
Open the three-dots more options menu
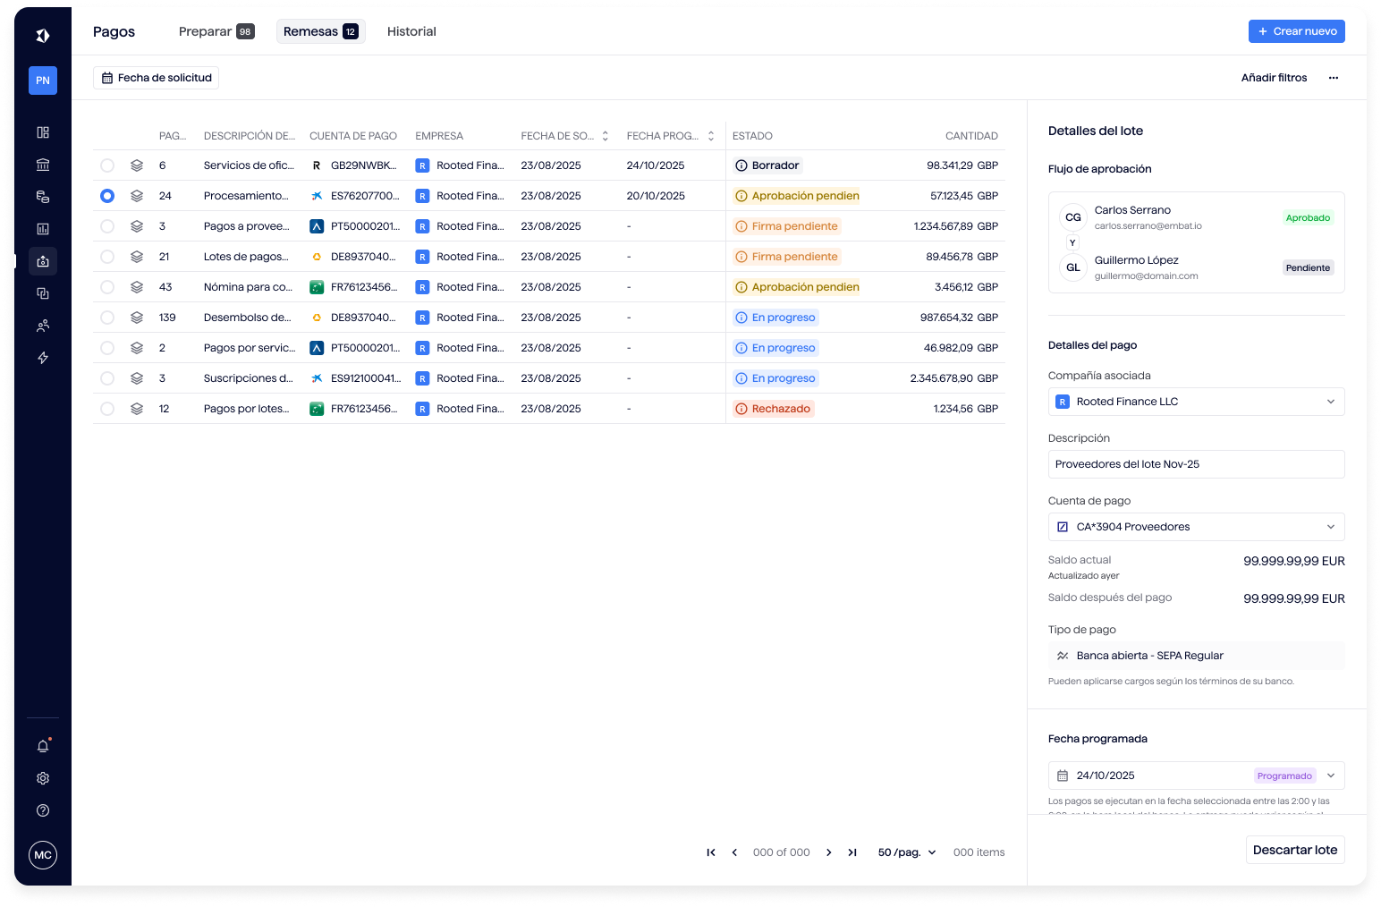click(1333, 78)
